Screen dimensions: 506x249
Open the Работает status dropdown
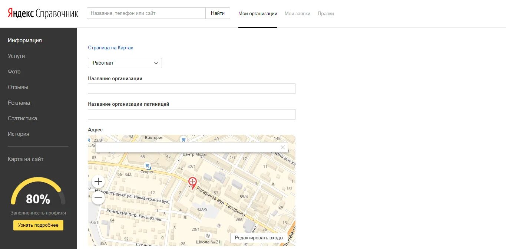click(x=125, y=63)
